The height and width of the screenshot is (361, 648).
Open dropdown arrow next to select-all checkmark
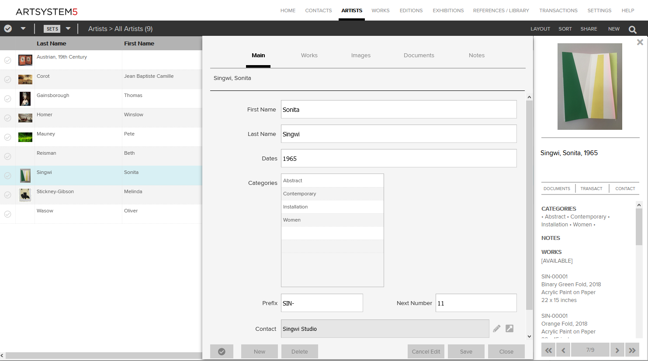[x=23, y=29]
